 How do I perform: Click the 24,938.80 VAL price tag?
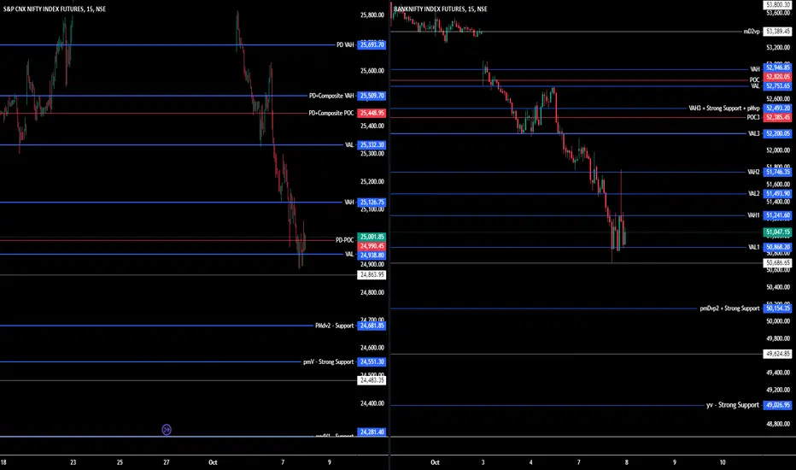pyautogui.click(x=372, y=255)
